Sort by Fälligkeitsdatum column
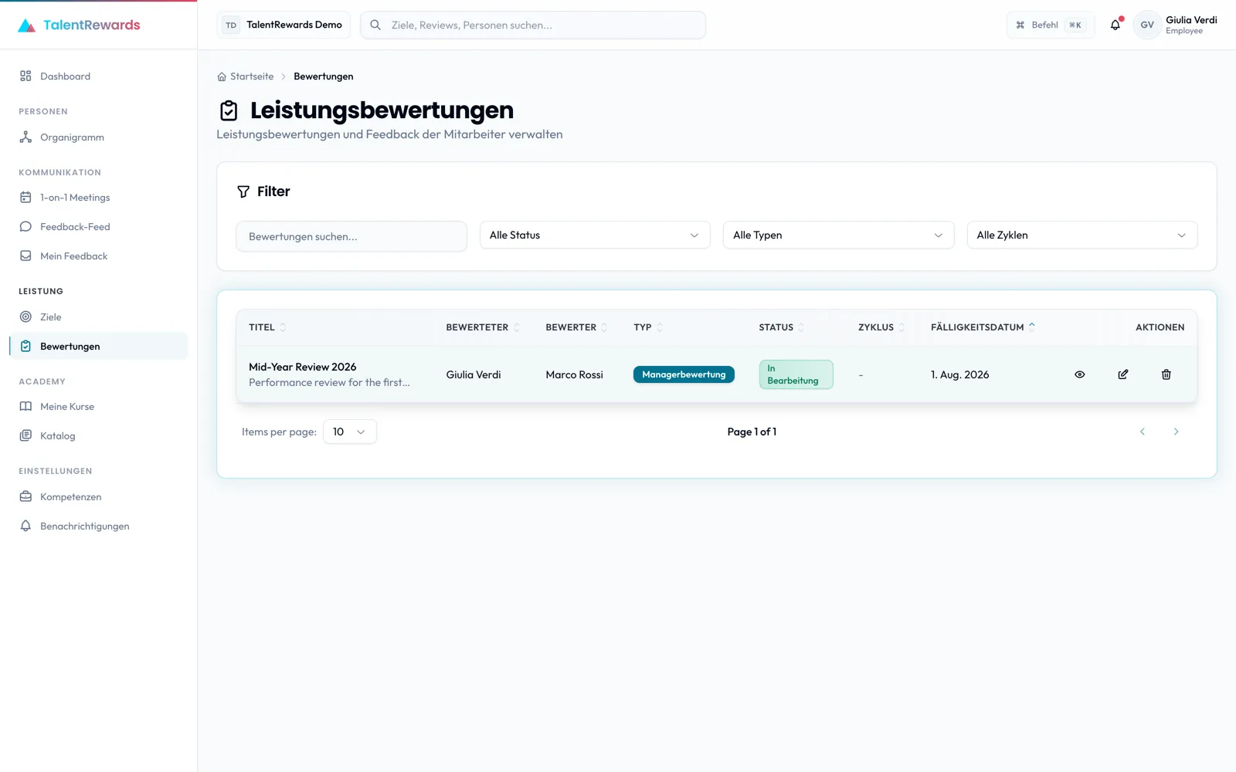The width and height of the screenshot is (1236, 772). pyautogui.click(x=983, y=327)
